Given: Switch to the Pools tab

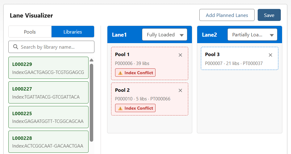Looking at the screenshot, I should 30,32.
